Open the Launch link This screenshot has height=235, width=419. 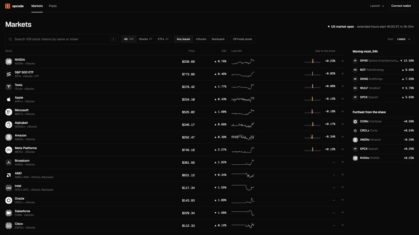click(x=377, y=6)
